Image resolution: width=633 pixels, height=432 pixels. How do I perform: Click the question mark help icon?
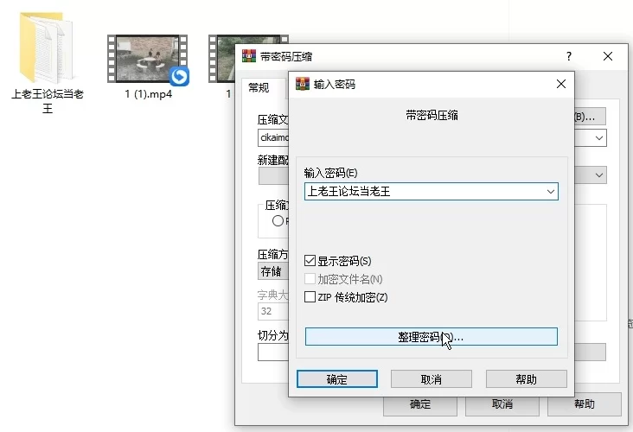(x=568, y=56)
